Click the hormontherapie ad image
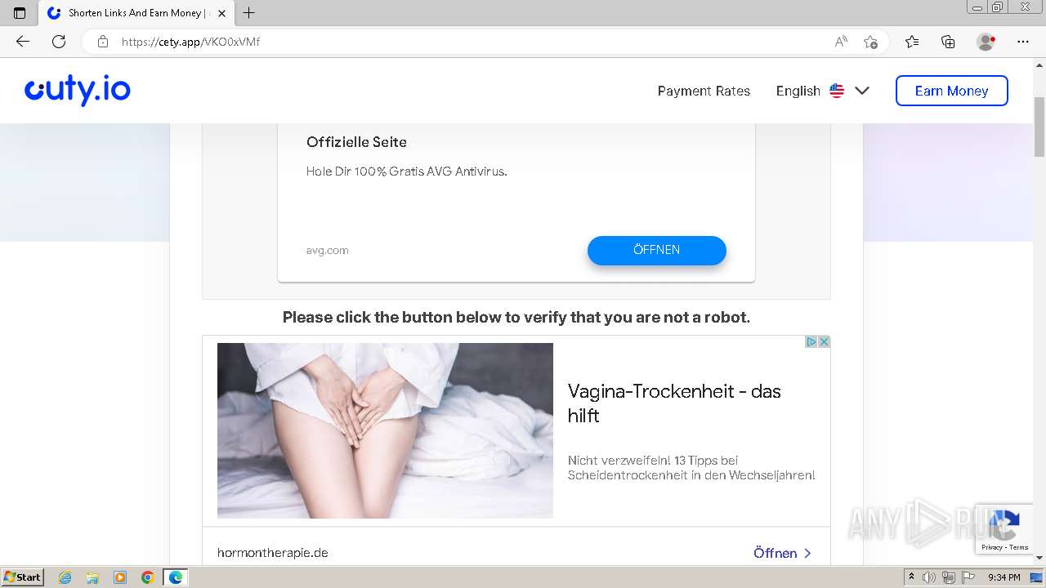Image resolution: width=1046 pixels, height=588 pixels. click(x=385, y=430)
